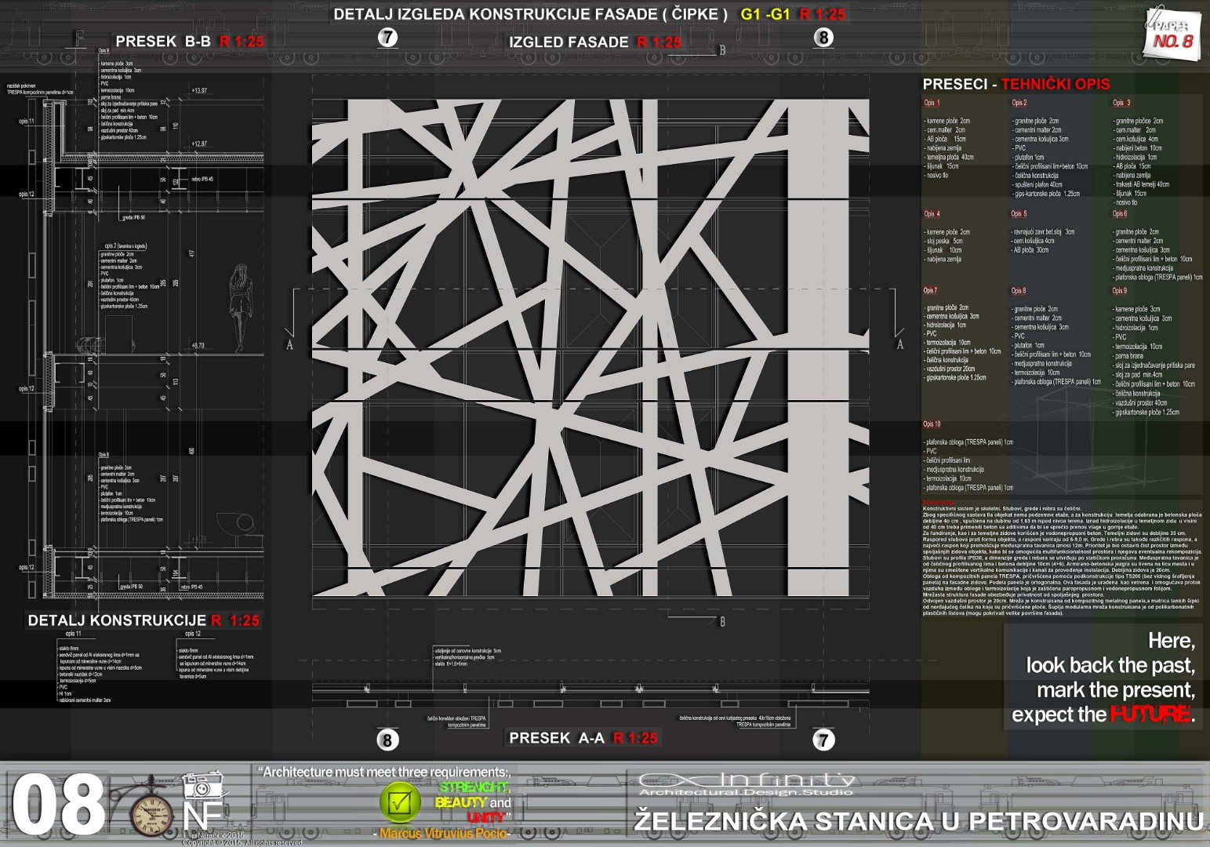Click circled 7 beside PRESEK B-B title
1210x847 pixels.
pyautogui.click(x=387, y=38)
